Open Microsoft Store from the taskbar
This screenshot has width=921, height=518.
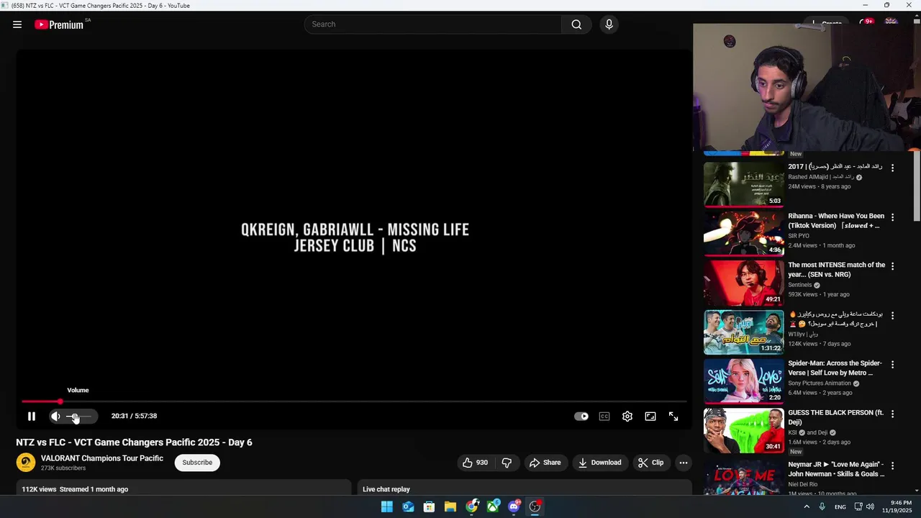pyautogui.click(x=429, y=506)
